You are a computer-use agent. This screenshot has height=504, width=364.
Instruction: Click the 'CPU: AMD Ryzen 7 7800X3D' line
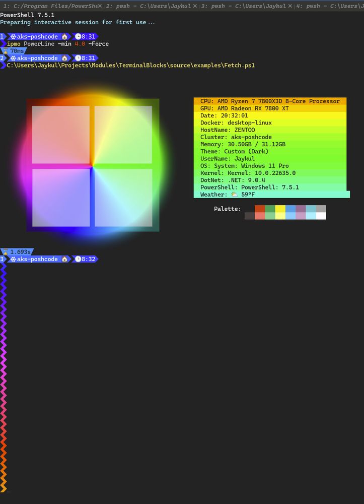pos(270,101)
